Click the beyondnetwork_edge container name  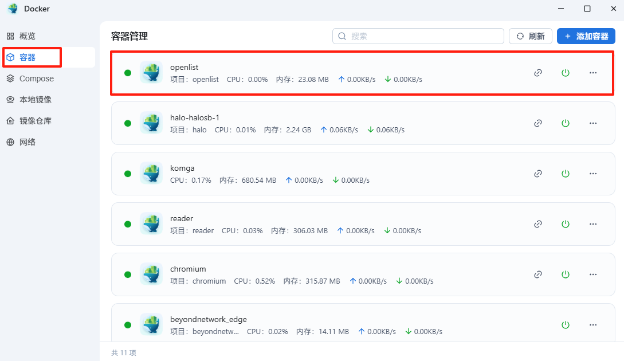209,320
